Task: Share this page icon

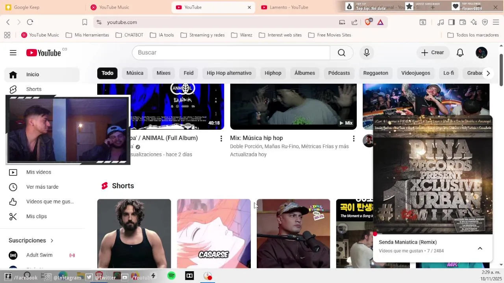Action: pos(354,22)
